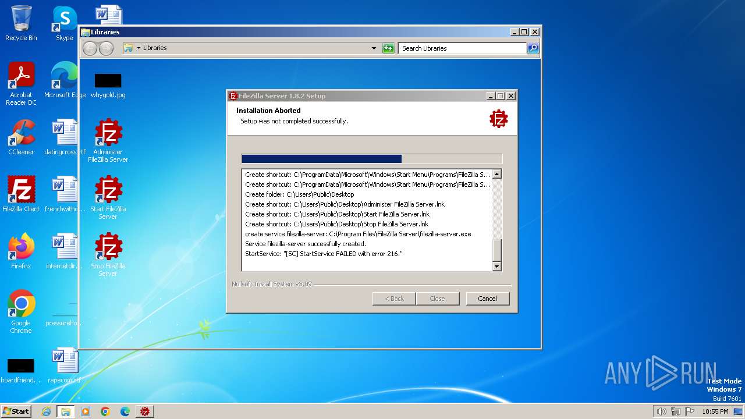This screenshot has width=745, height=419.
Task: Click the disabled Close button in setup
Action: [x=437, y=299]
